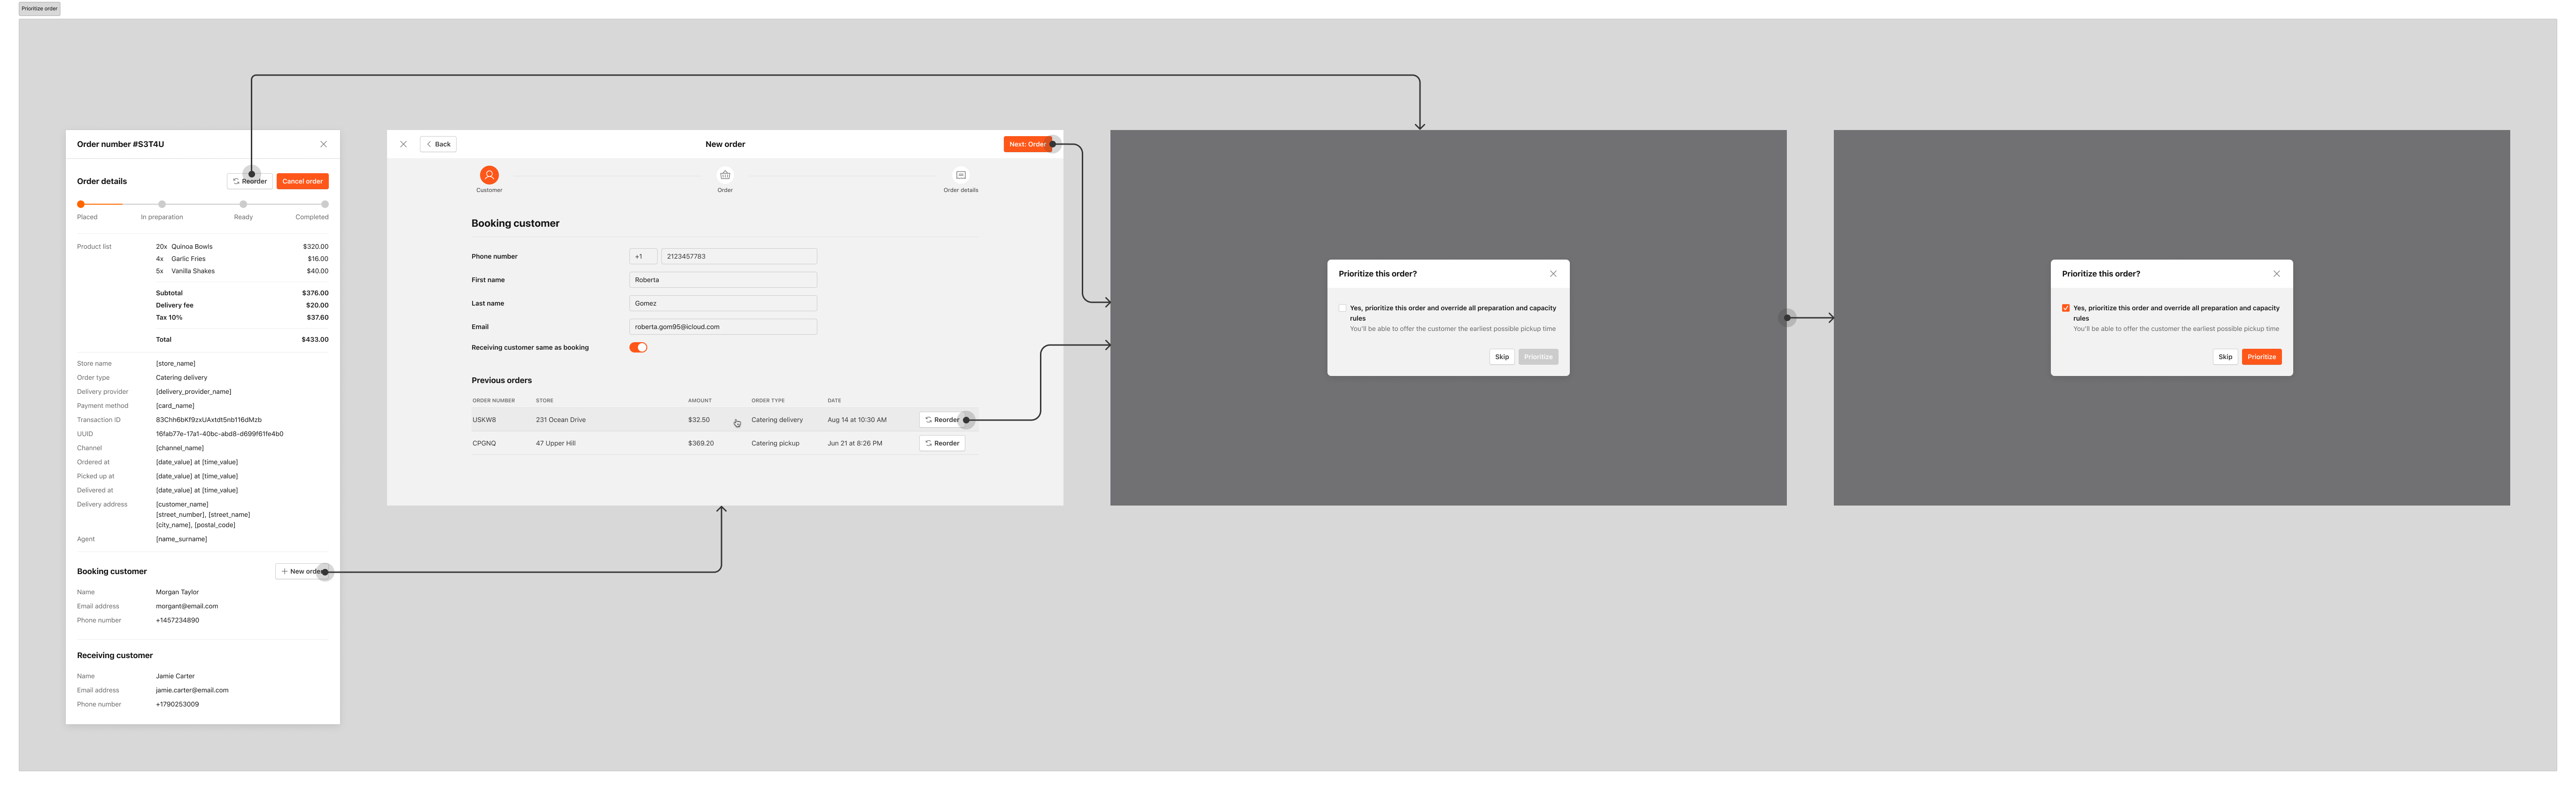Click the AMOUNT column header
The height and width of the screenshot is (790, 2576).
pyautogui.click(x=700, y=400)
